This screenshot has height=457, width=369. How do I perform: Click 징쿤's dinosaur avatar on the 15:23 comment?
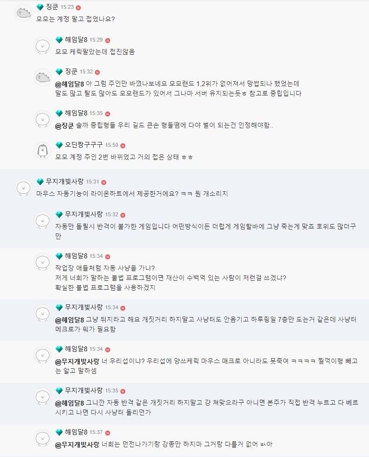click(23, 13)
